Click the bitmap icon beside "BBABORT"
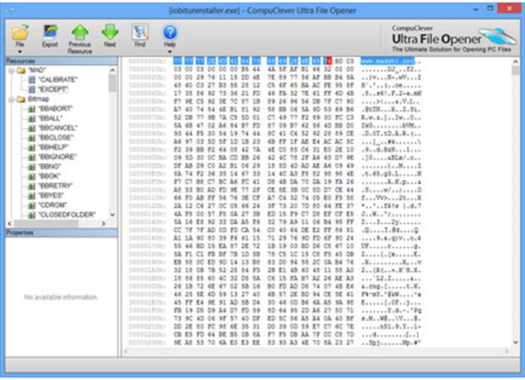 [32, 109]
